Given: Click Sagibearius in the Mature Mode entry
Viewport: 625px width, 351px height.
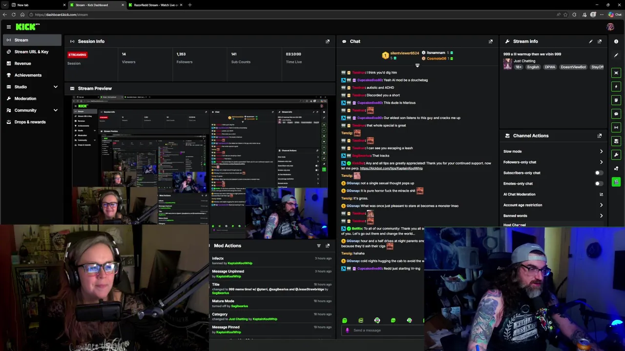Looking at the screenshot, I should (x=239, y=306).
